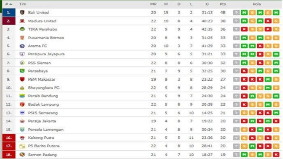Sort standings by Pts column header
283x159 pixels.
tap(223, 4)
